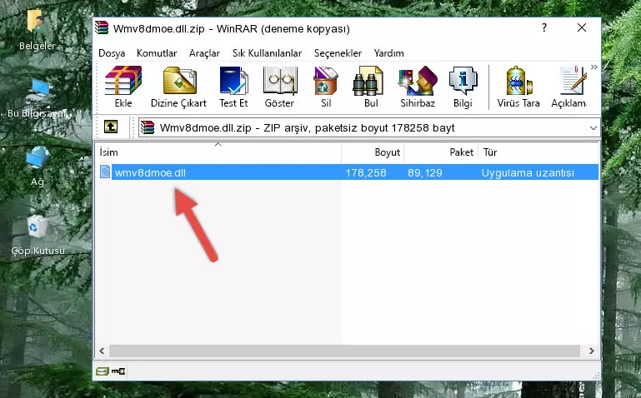Click the Sil delete icon

coord(326,87)
